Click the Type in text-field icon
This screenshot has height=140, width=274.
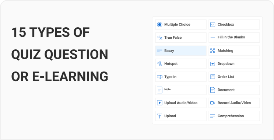tap(159, 77)
